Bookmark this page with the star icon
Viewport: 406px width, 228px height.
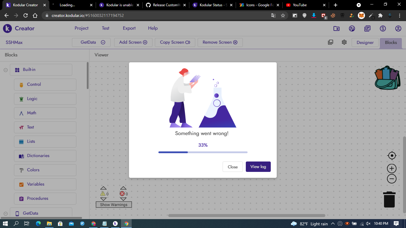pos(283,15)
